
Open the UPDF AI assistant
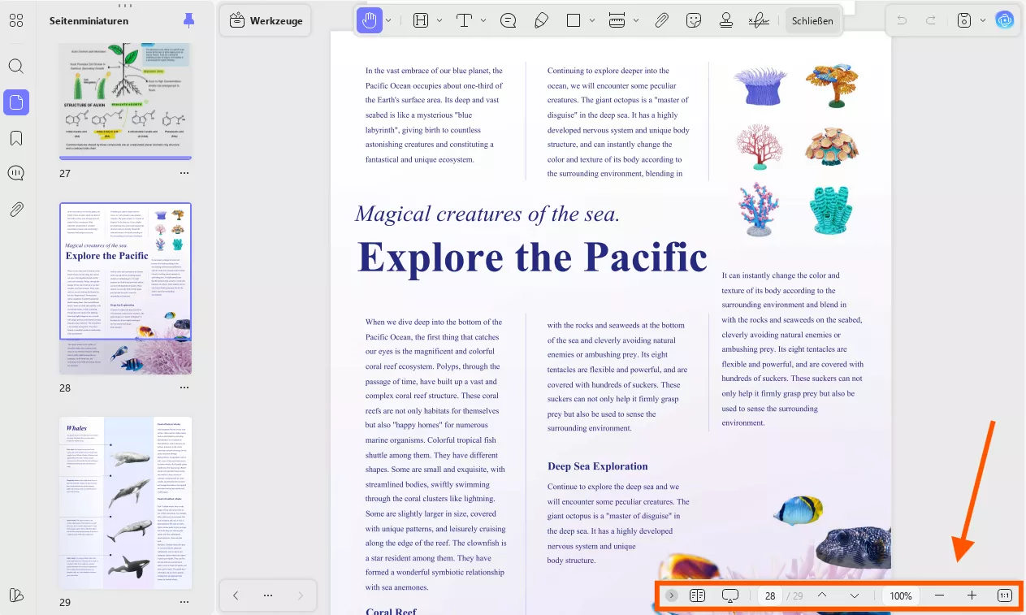[x=1006, y=20]
